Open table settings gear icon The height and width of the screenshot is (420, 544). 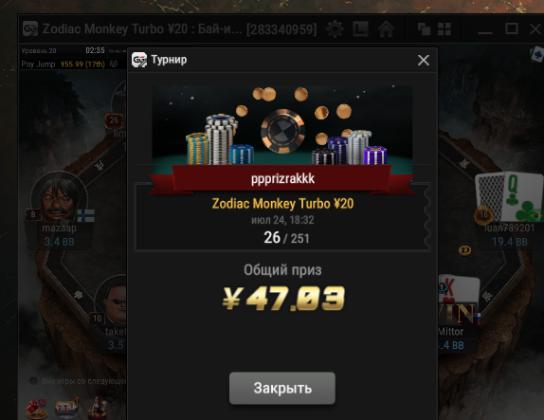[x=335, y=29]
